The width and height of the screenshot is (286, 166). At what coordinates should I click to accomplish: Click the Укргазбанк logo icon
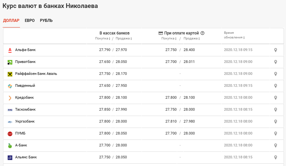[10, 122]
